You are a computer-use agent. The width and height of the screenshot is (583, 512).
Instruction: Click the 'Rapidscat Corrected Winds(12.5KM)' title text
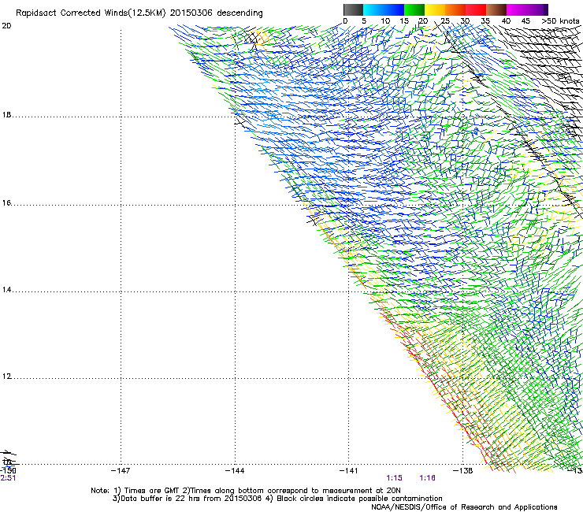[91, 13]
